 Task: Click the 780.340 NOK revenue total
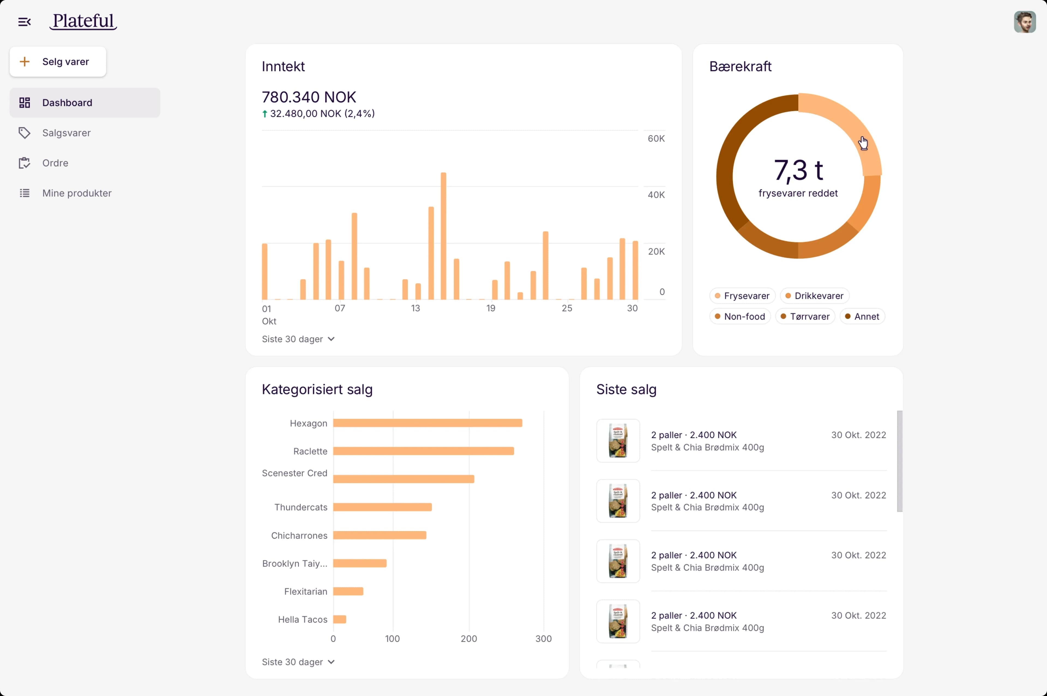(x=309, y=97)
